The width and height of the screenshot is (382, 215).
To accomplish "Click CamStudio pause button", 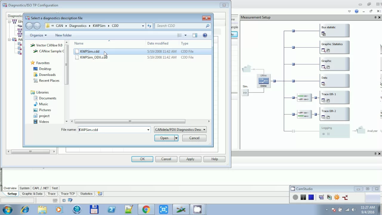I will (303, 197).
